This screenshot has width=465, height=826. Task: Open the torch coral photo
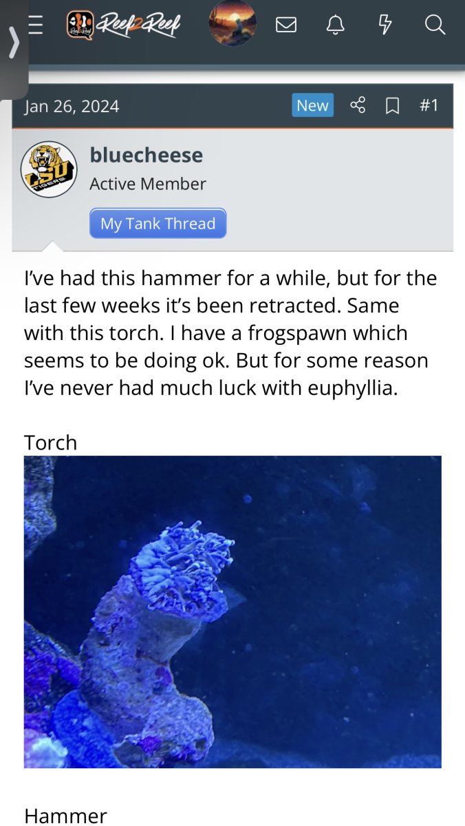(232, 611)
